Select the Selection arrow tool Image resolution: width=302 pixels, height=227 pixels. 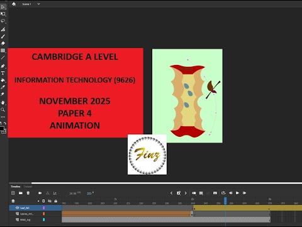(3, 7)
